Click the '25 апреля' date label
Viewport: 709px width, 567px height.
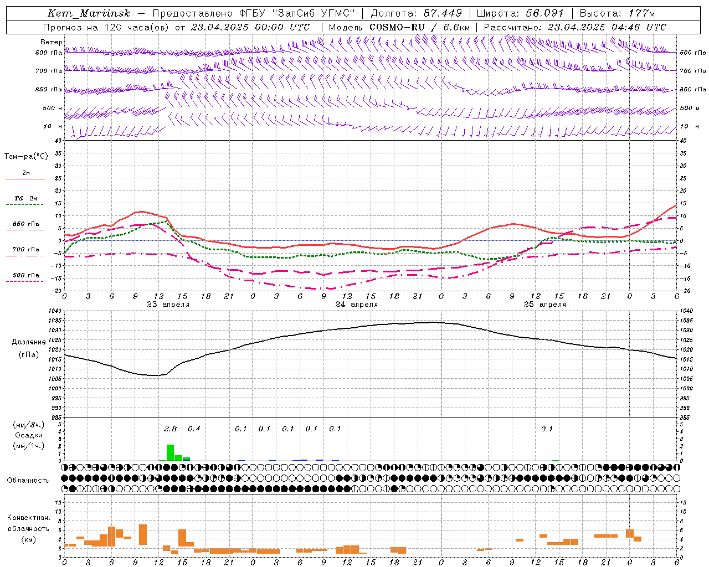pyautogui.click(x=545, y=305)
